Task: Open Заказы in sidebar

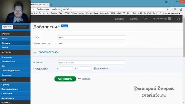Action: coord(15,38)
